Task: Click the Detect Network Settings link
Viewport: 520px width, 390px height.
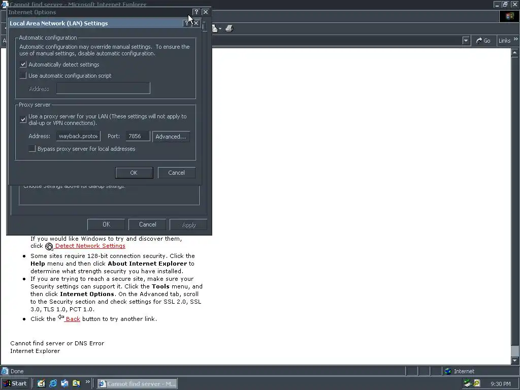Action: pos(90,246)
